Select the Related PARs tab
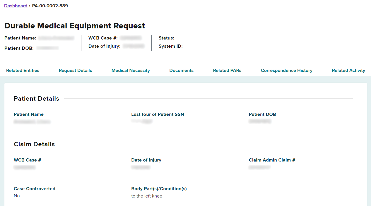This screenshot has height=206, width=371. click(227, 71)
